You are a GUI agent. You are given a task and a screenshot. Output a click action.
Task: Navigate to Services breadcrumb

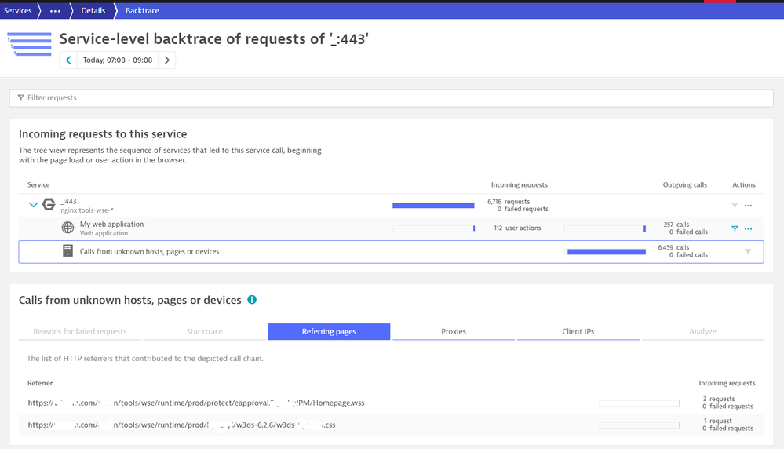click(18, 11)
